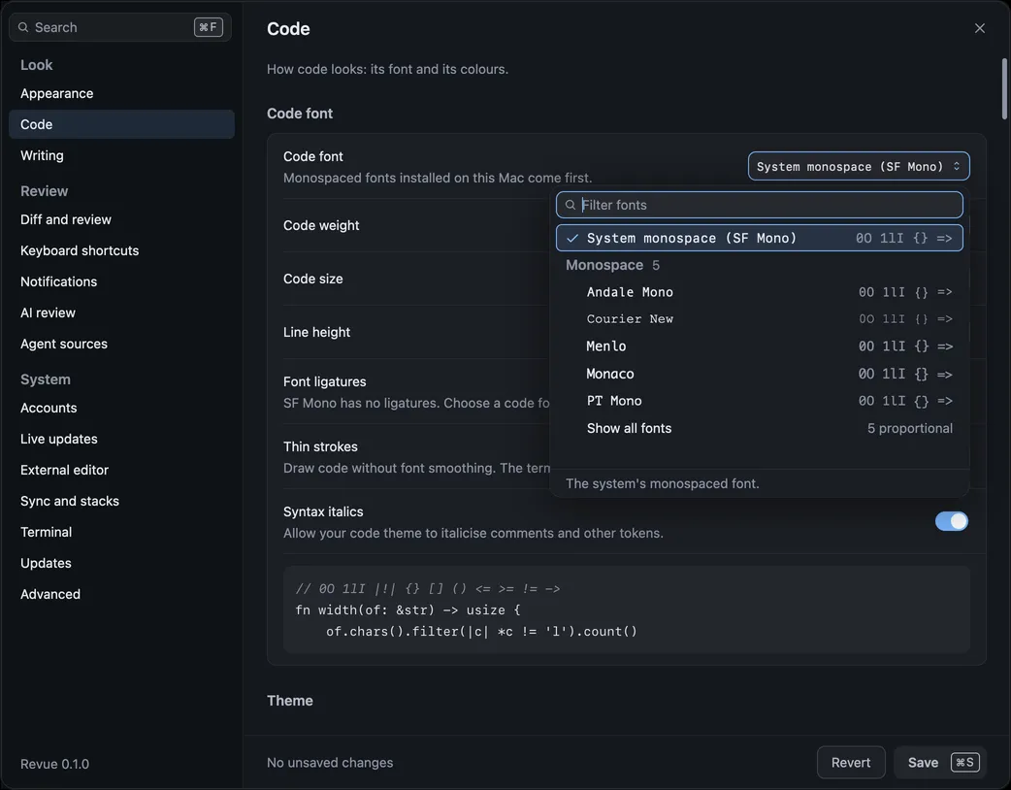Click the Font ligatures label
1011x790 pixels.
(324, 381)
